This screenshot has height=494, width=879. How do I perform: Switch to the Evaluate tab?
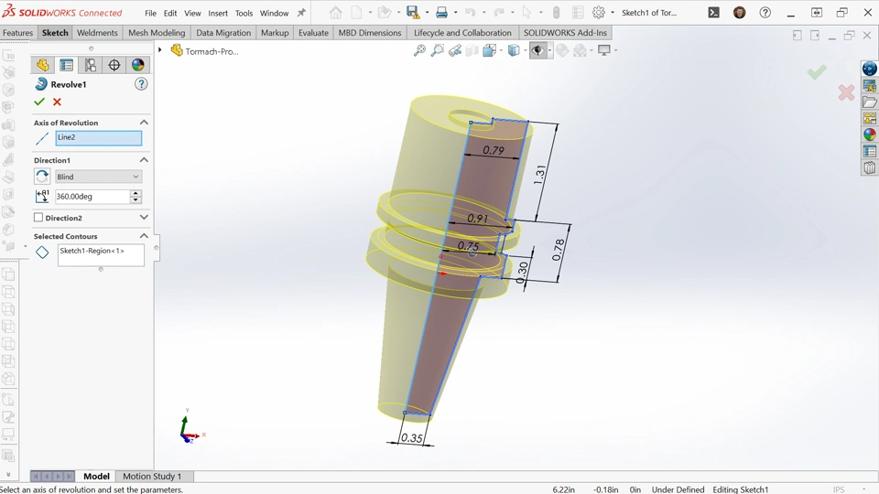pyautogui.click(x=313, y=33)
